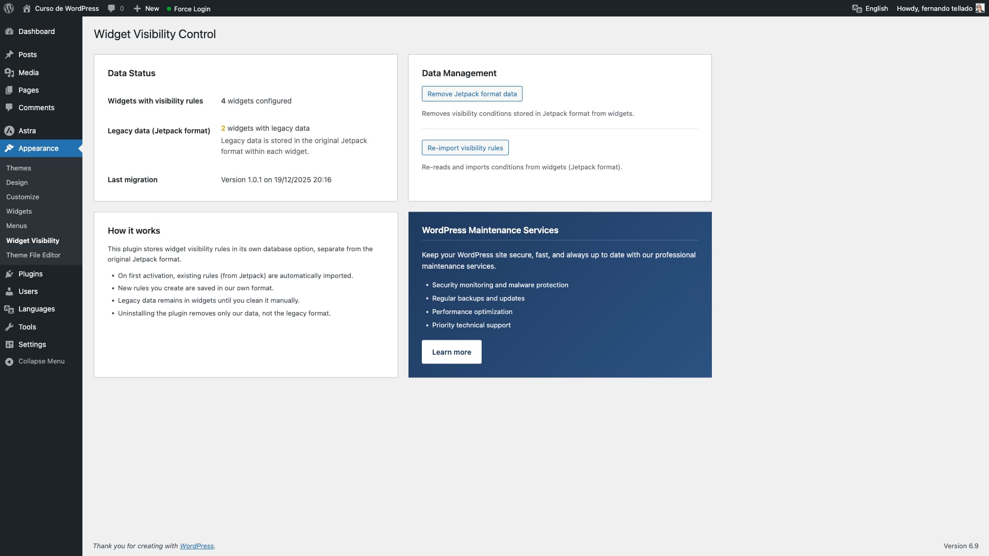Viewport: 989px width, 556px height.
Task: Open the comments bubble icon in admin bar
Action: click(111, 8)
